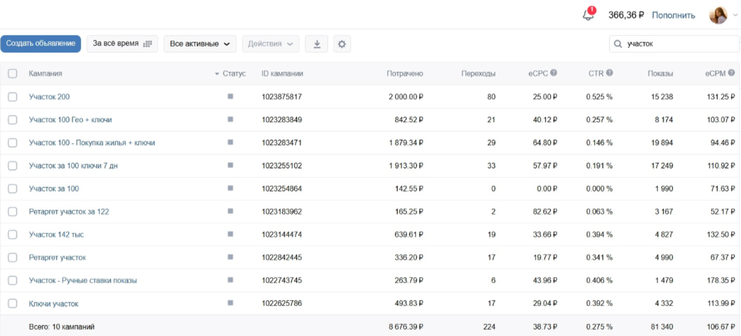The image size is (741, 336).
Task: Open the Все активные filter dropdown
Action: click(200, 44)
